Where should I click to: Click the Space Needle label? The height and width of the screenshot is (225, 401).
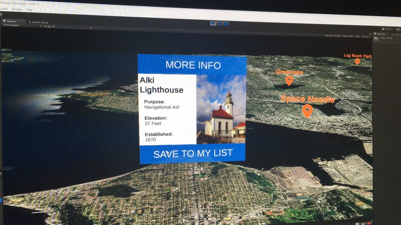point(307,99)
